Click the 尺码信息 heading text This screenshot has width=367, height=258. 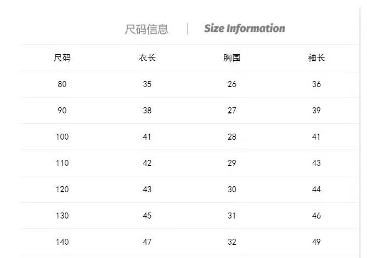coord(146,29)
